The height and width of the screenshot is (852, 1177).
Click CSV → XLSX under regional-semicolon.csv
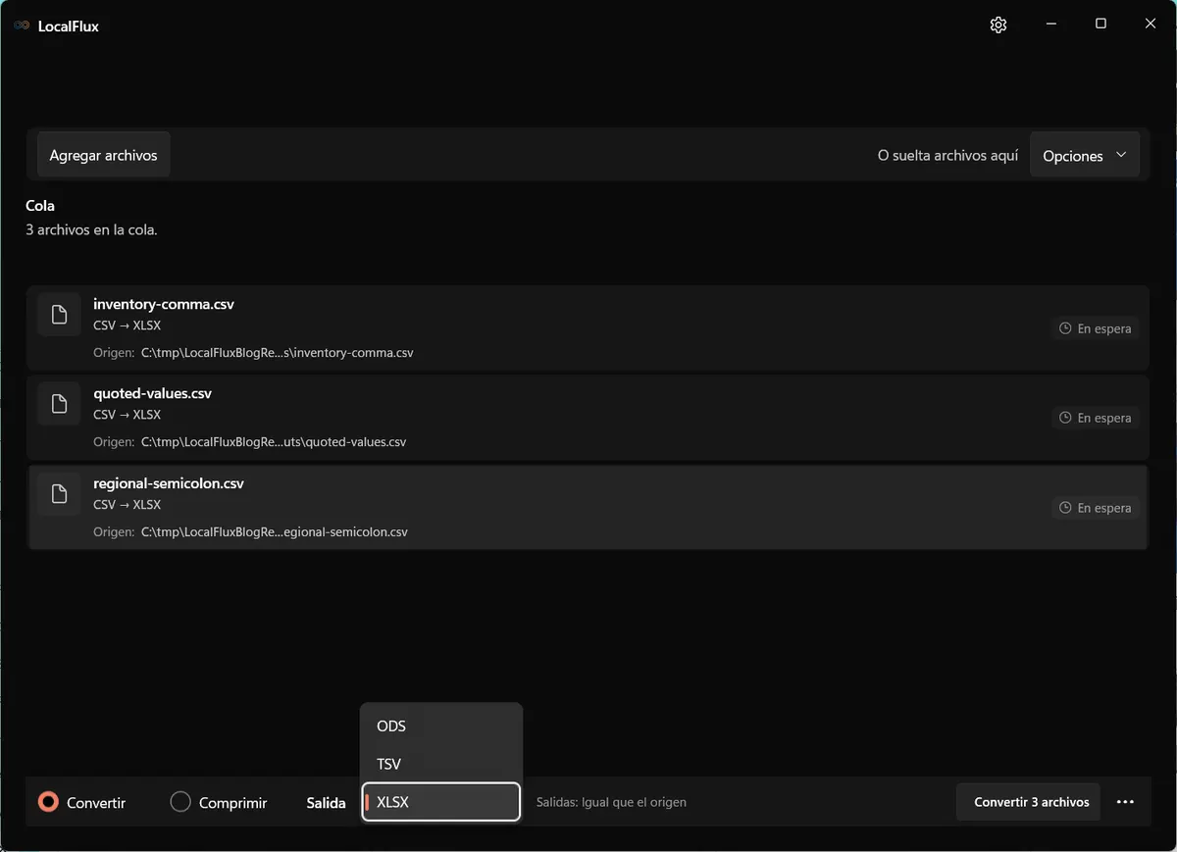(x=127, y=505)
